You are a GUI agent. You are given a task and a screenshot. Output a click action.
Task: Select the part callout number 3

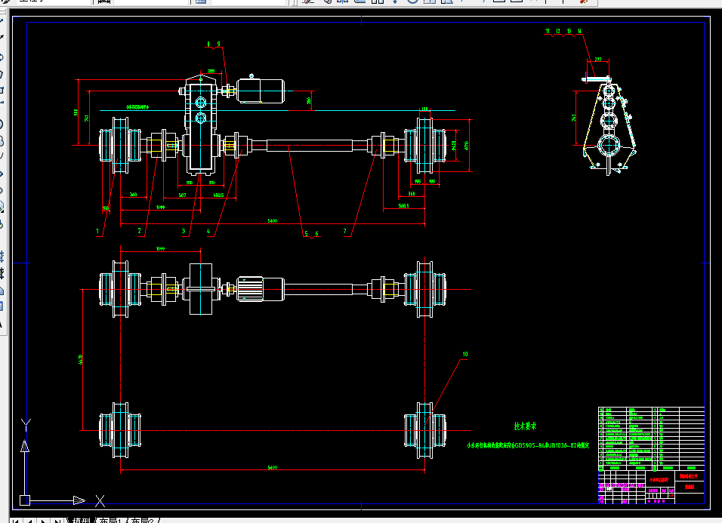coord(184,231)
